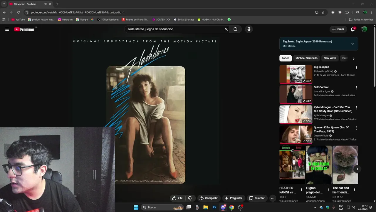Image resolution: width=376 pixels, height=212 pixels.
Task: Open options menu for Killer Queen
Action: tap(357, 128)
